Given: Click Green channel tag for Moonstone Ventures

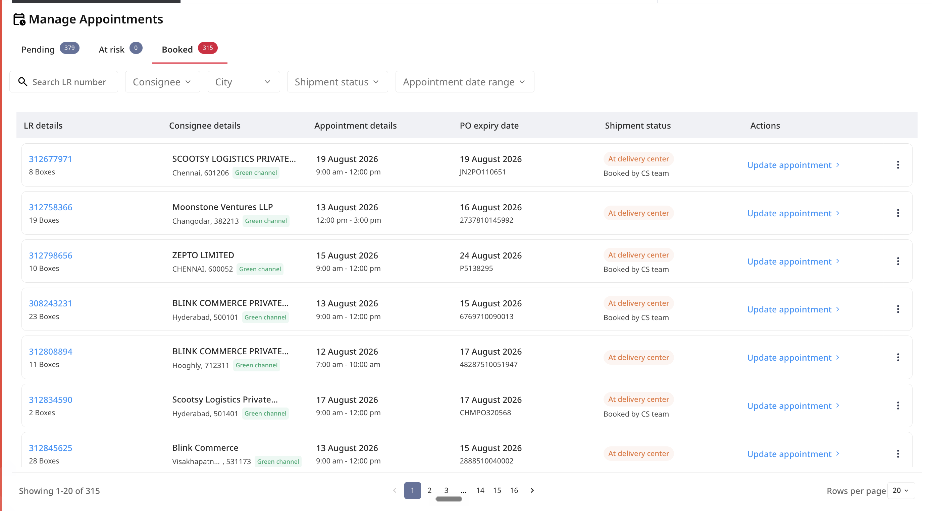Looking at the screenshot, I should click(x=266, y=221).
